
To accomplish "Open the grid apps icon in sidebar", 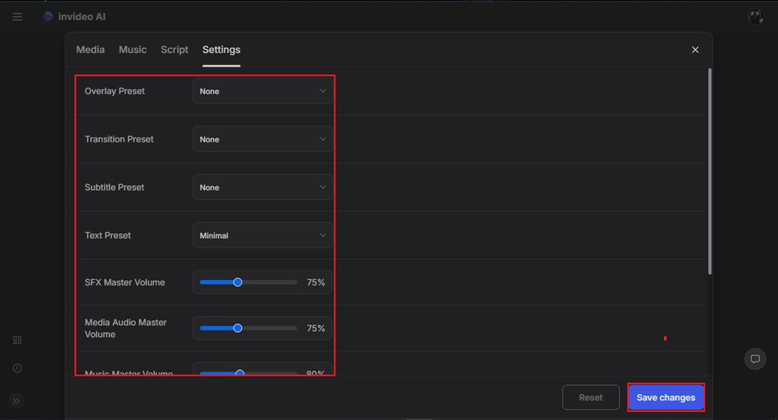I will pyautogui.click(x=17, y=340).
